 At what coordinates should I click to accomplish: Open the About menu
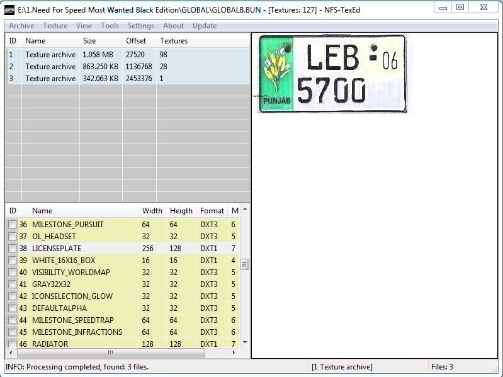173,26
